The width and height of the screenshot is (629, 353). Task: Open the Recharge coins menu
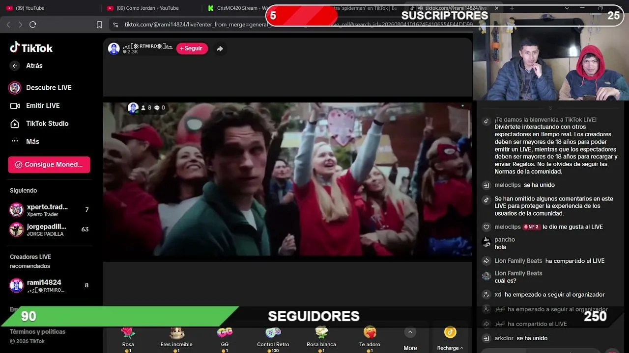[450, 339]
